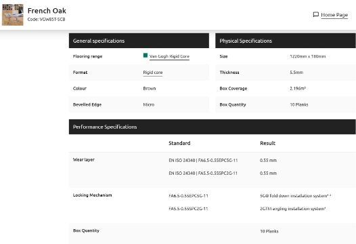Click the General specifications header
This screenshot has width=356, height=244.
click(139, 41)
